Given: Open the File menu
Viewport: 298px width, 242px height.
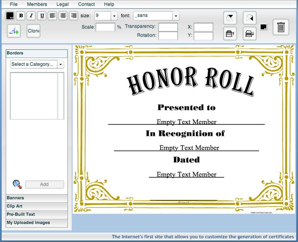Looking at the screenshot, I should (x=14, y=4).
